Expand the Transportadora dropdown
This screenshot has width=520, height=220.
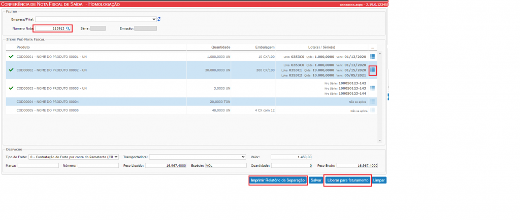click(198, 157)
